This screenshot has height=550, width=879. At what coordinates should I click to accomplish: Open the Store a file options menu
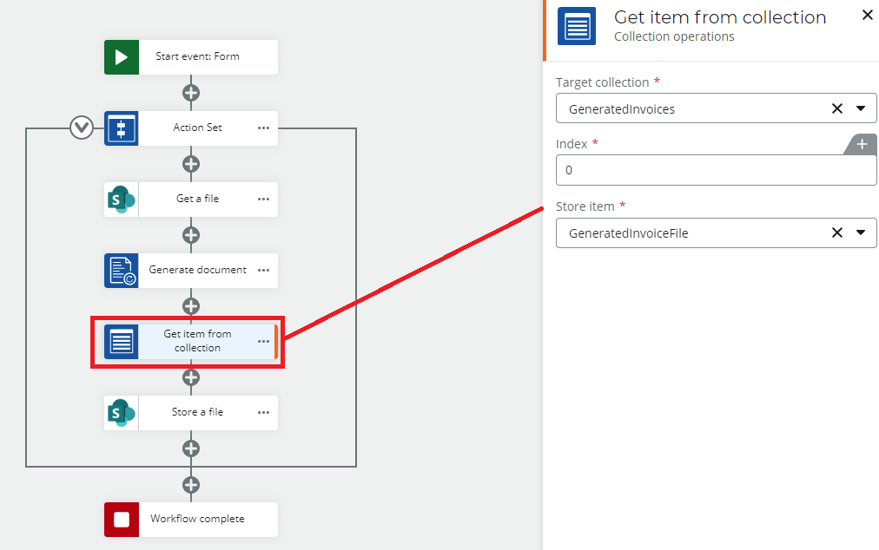(263, 413)
